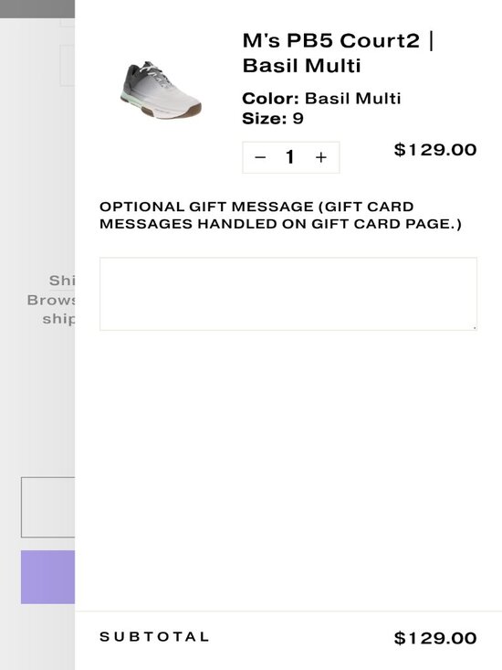The width and height of the screenshot is (502, 670).
Task: Focus the optional gift message text box
Action: click(x=288, y=294)
